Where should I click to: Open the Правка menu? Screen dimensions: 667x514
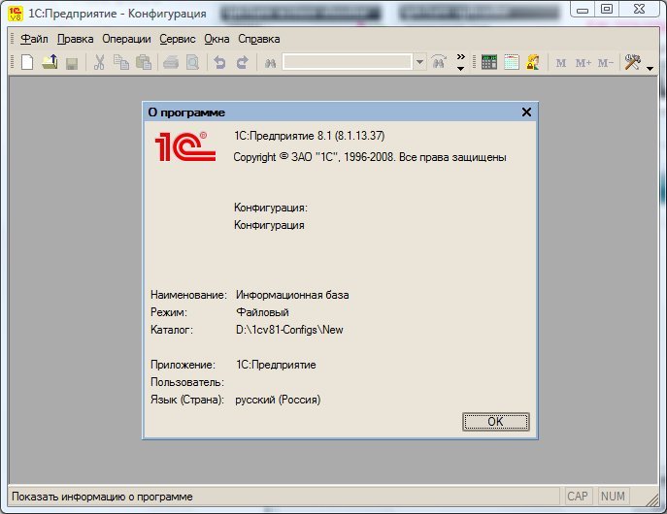[x=76, y=39]
